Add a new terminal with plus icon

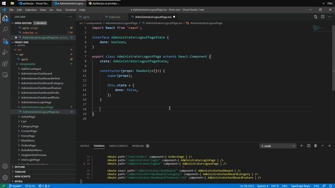(x=301, y=146)
